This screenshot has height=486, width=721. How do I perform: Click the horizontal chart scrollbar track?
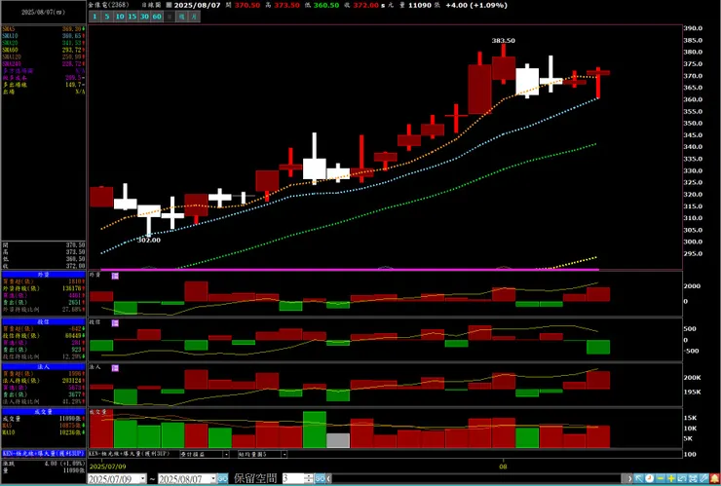coord(478,478)
